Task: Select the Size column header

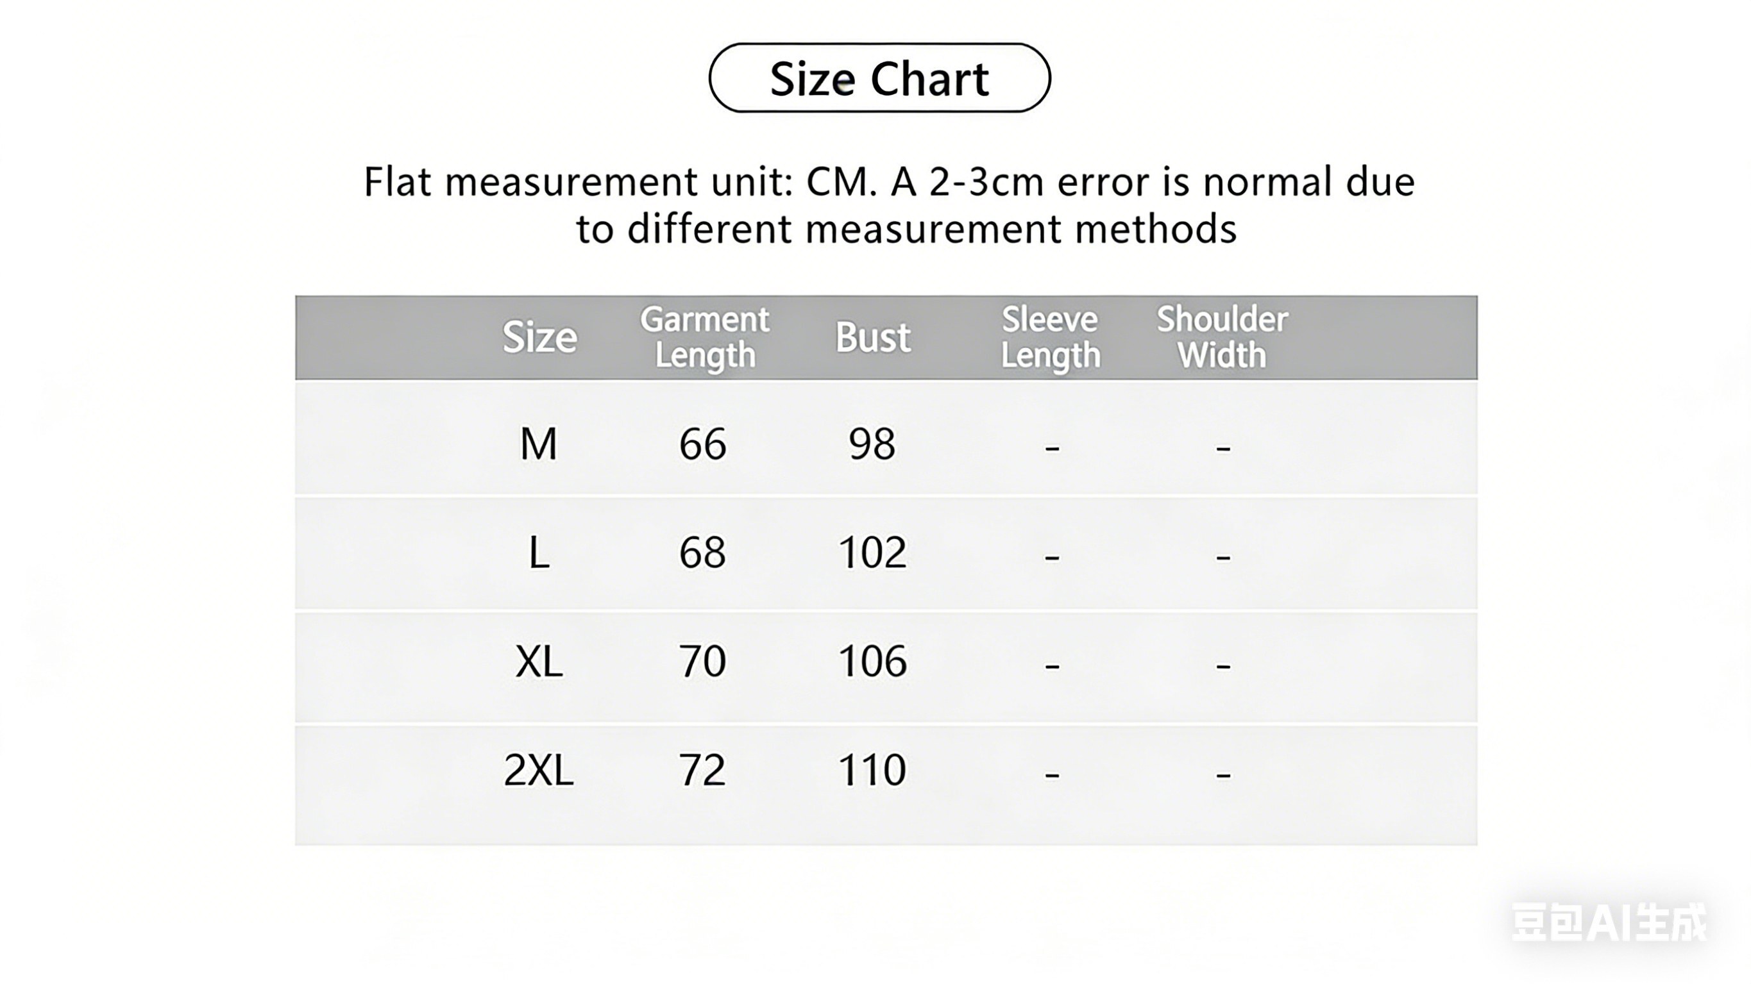Action: (539, 337)
